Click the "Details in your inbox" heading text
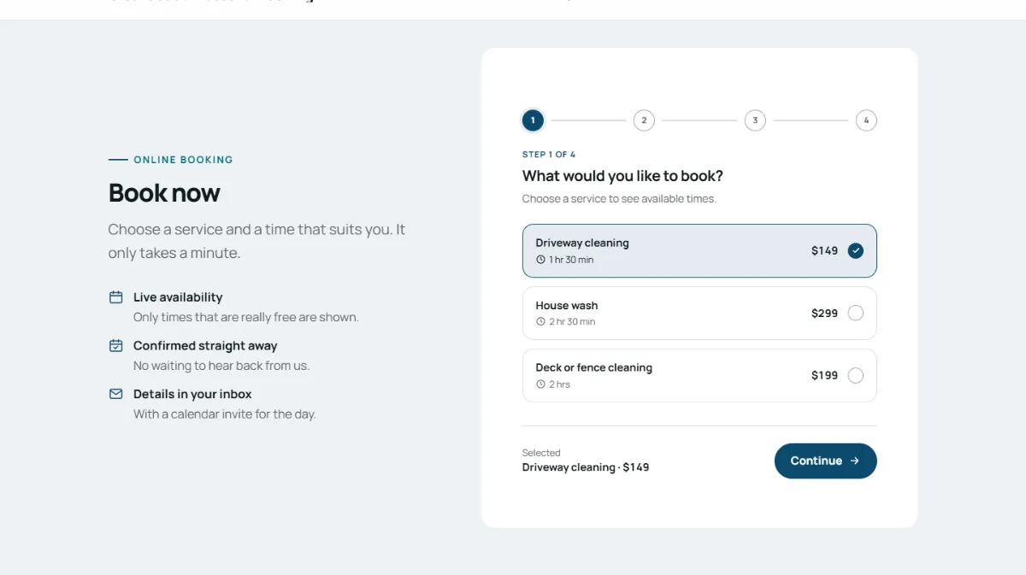The height and width of the screenshot is (575, 1026). [x=192, y=394]
